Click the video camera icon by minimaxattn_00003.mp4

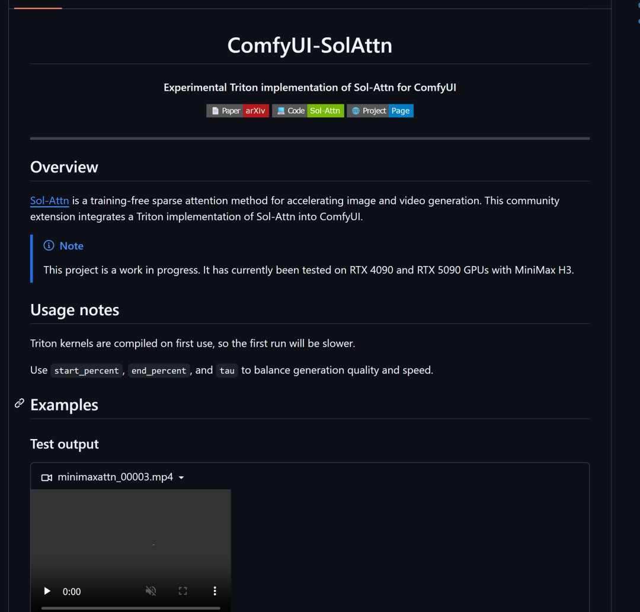click(47, 478)
